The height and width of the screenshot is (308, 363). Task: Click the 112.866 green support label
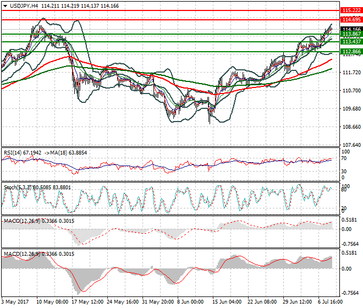tap(351, 51)
